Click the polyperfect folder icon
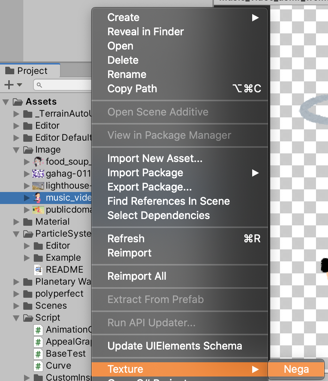The image size is (328, 381). point(28,294)
